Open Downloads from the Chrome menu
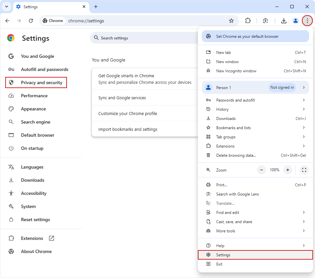 pyautogui.click(x=255, y=119)
